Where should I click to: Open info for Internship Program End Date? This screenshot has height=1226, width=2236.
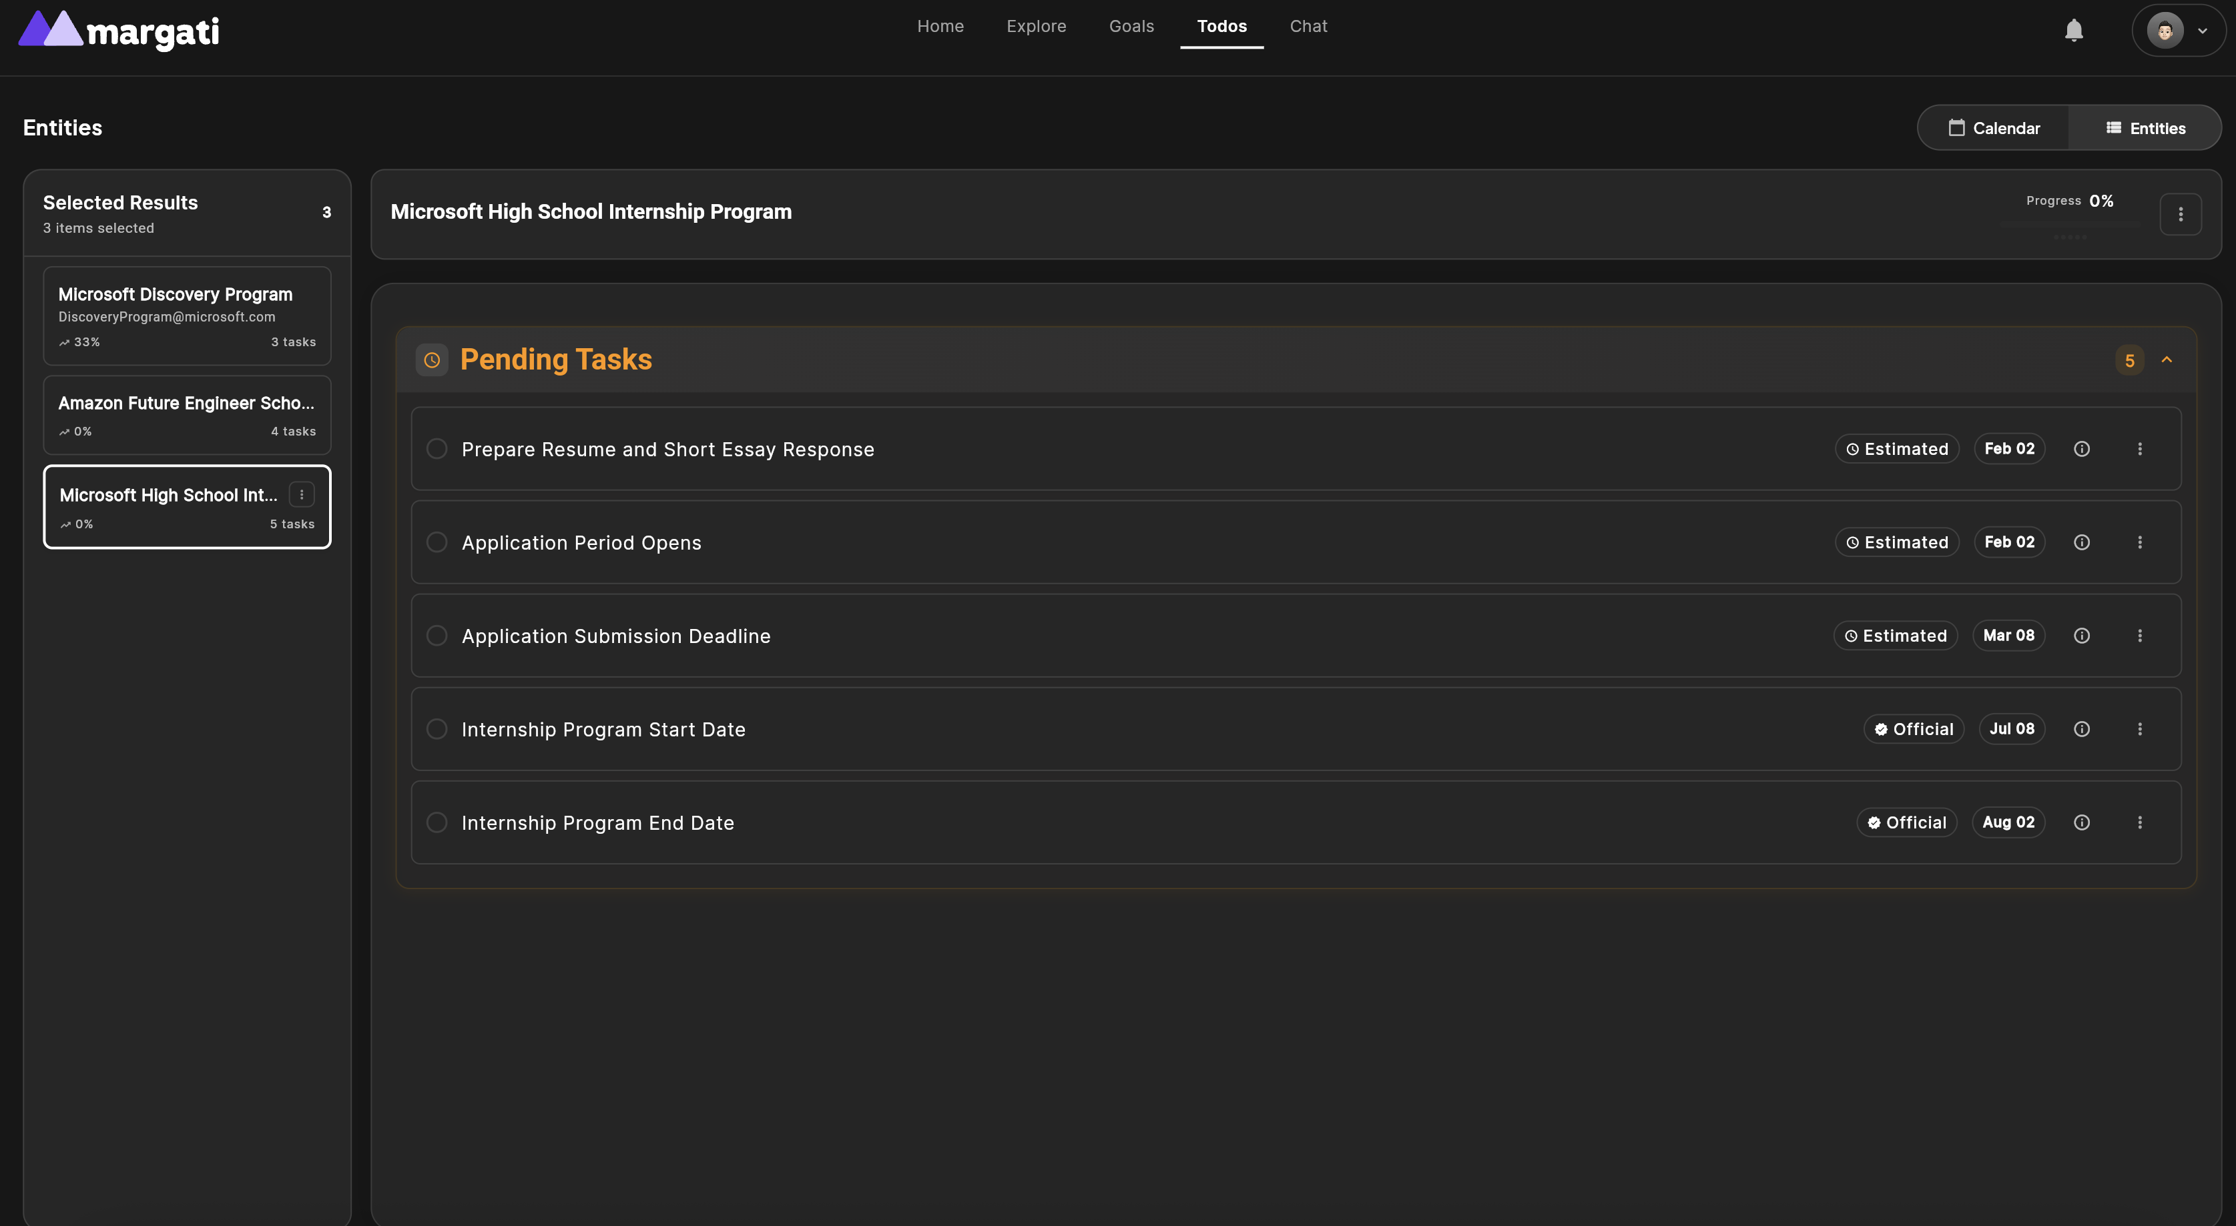pos(2082,822)
